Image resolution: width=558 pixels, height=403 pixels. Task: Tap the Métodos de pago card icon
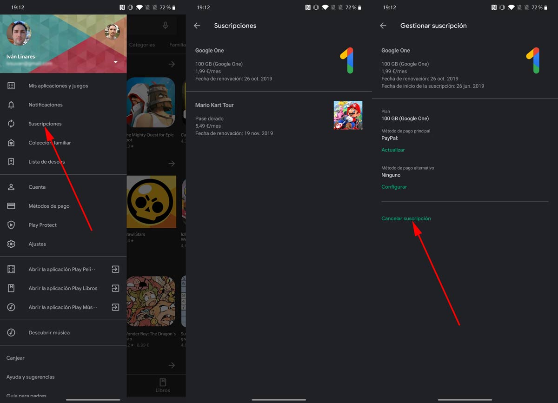pyautogui.click(x=11, y=206)
